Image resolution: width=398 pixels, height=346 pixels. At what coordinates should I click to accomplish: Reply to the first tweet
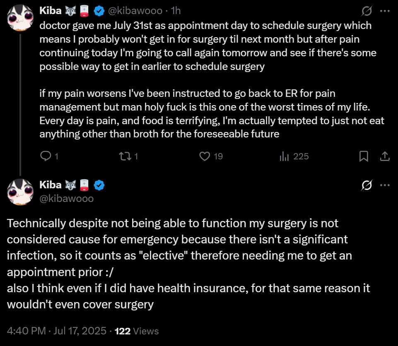(46, 156)
